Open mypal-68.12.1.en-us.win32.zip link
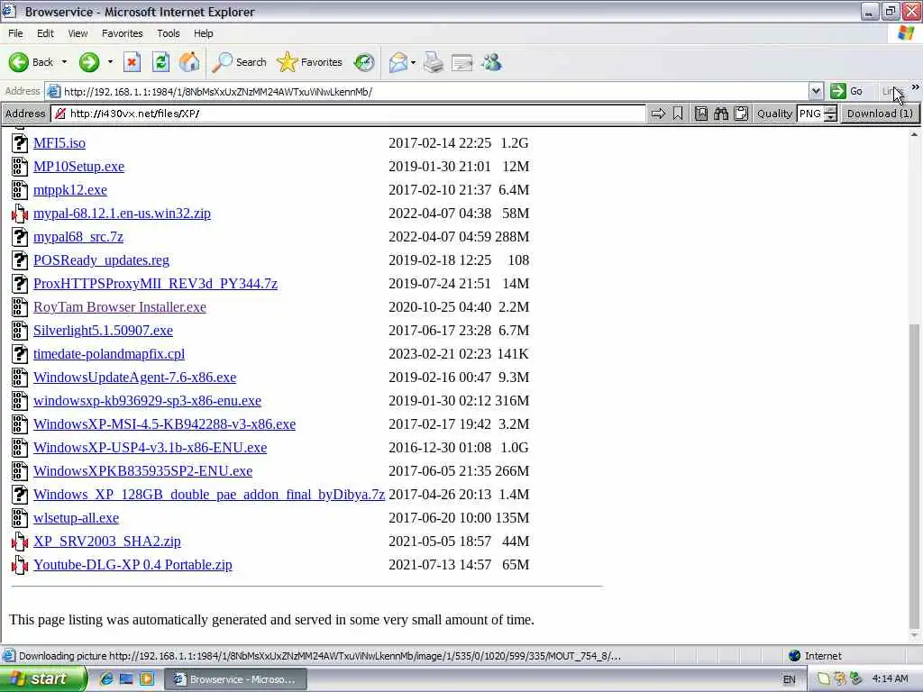923x692 pixels. coord(122,214)
